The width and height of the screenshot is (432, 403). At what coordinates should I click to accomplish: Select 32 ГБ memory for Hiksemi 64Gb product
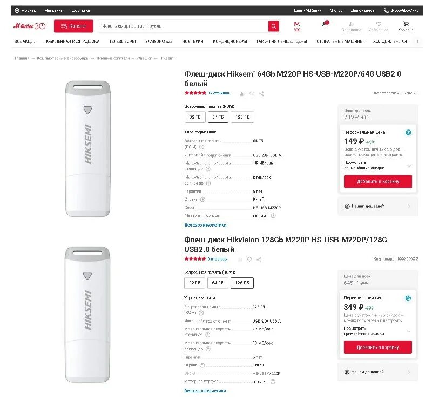pos(195,117)
